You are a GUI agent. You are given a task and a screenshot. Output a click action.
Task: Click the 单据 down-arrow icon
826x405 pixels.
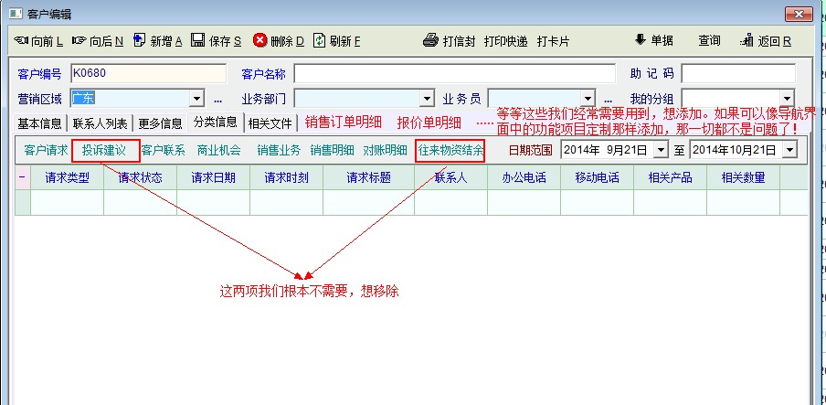640,41
